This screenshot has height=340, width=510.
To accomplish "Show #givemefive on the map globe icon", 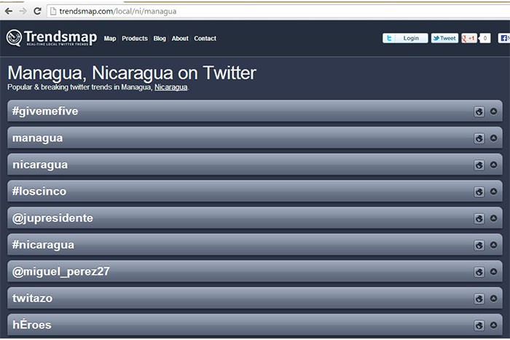I will [x=479, y=112].
